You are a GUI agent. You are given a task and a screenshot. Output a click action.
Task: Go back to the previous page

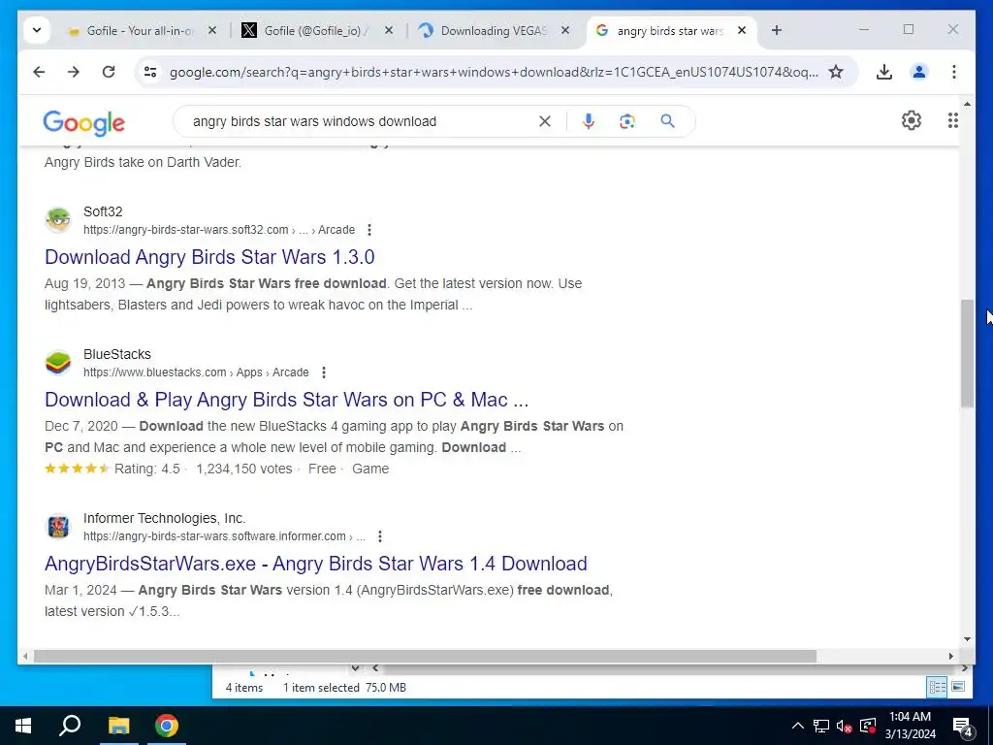click(39, 72)
